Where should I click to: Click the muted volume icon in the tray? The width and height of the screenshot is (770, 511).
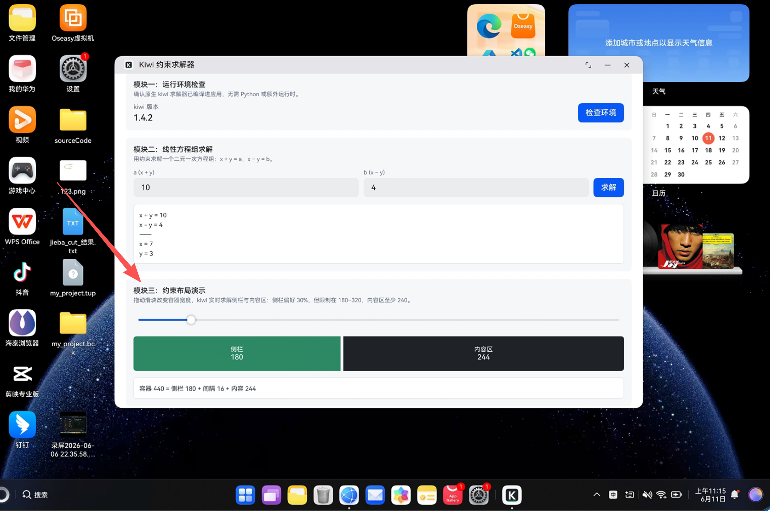tap(647, 495)
